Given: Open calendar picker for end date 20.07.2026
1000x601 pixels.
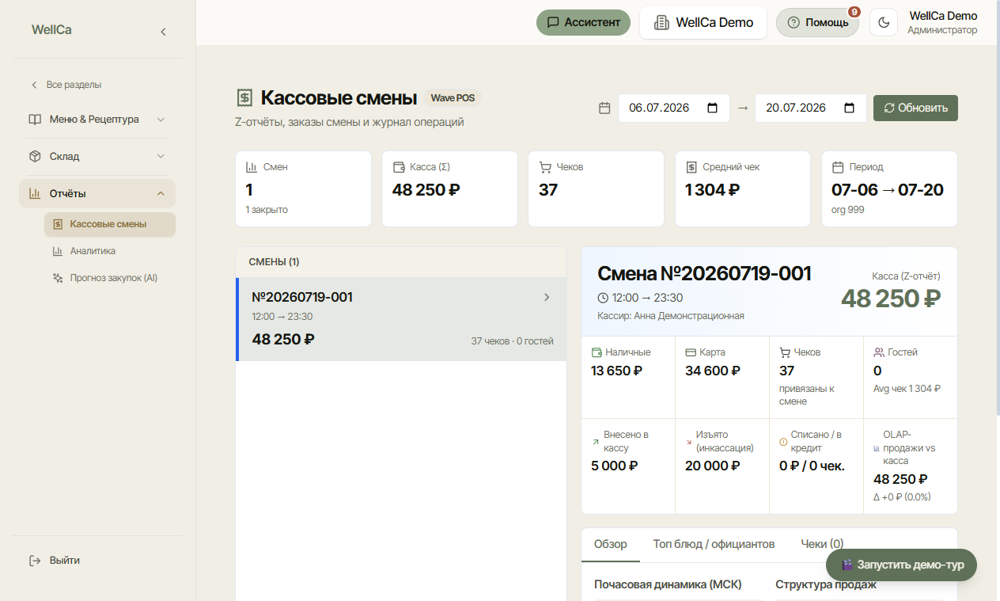Looking at the screenshot, I should pyautogui.click(x=849, y=108).
